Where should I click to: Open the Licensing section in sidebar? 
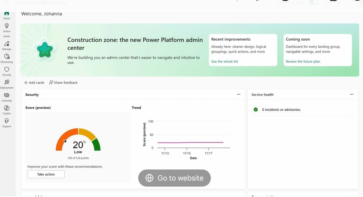[7, 97]
